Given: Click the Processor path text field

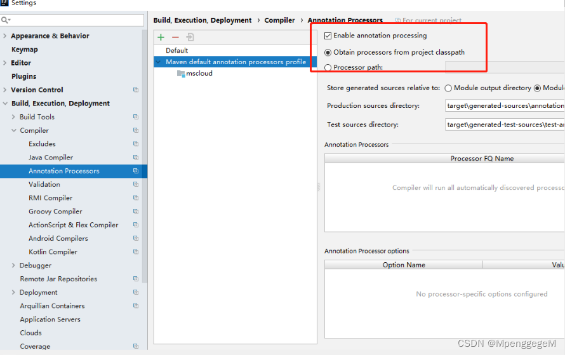Looking at the screenshot, I should coord(505,67).
